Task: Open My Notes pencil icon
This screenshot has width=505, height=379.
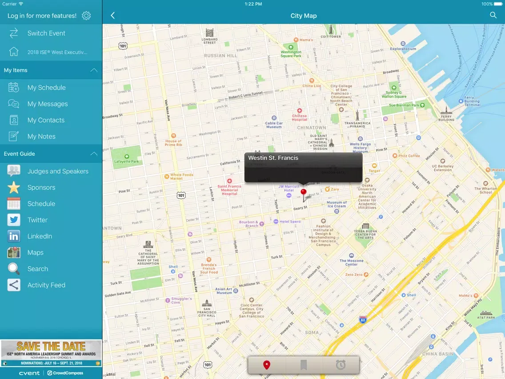Action: point(14,136)
